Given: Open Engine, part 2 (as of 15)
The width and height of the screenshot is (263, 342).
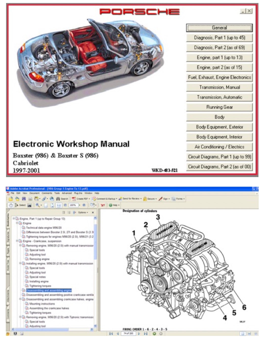Looking at the screenshot, I should pyautogui.click(x=219, y=68).
